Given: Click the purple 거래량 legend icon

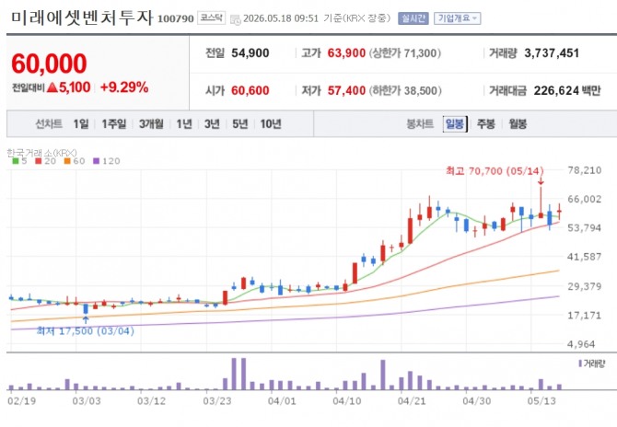Looking at the screenshot, I should coord(580,364).
